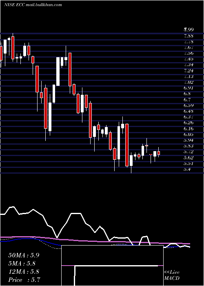Click the 5MA : 5.8 readout
Viewport: 204px width, 286px height.
point(22,264)
